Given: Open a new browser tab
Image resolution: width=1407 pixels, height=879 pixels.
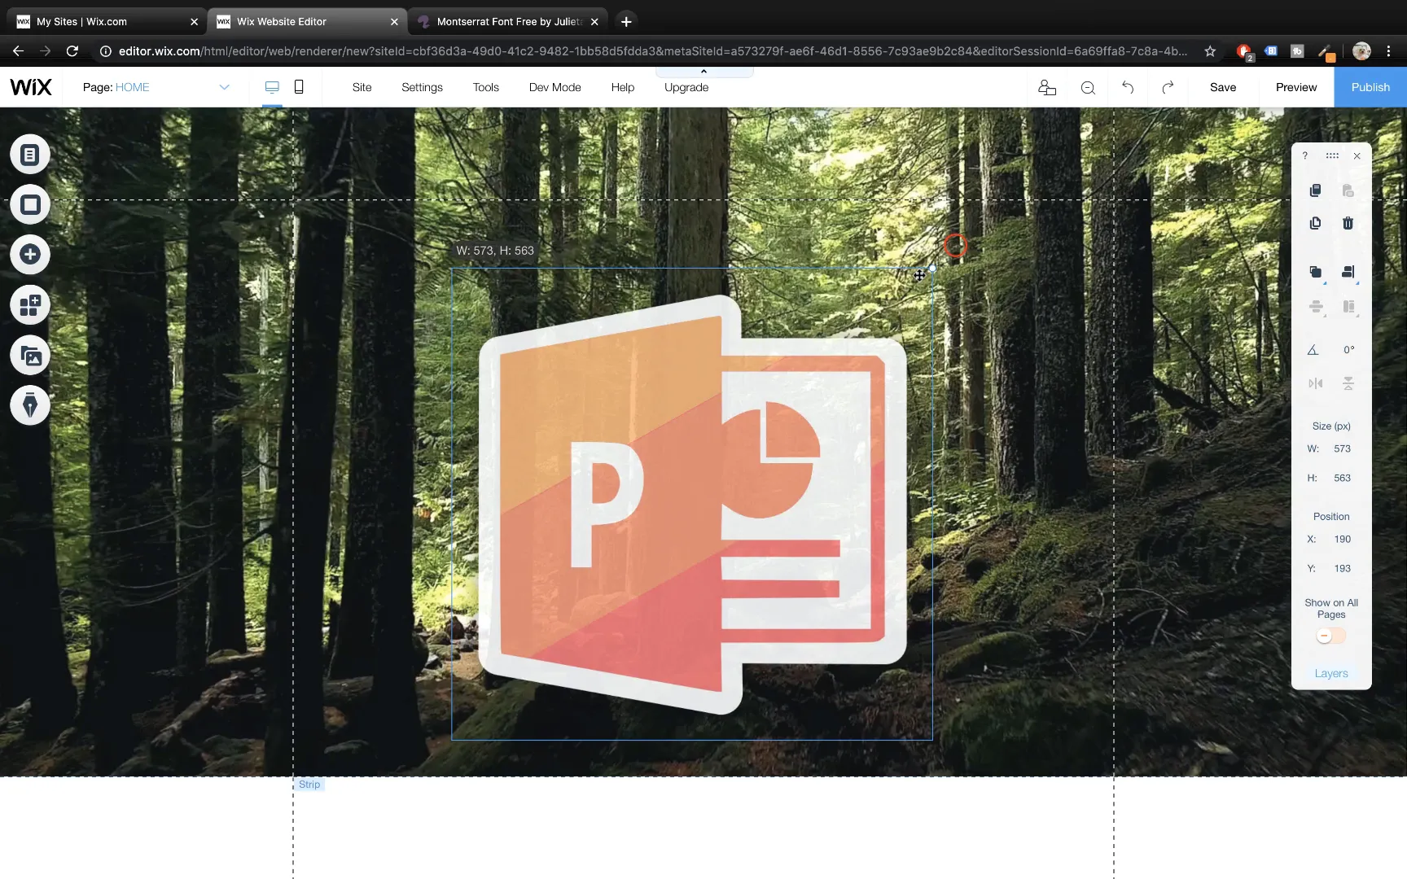Looking at the screenshot, I should [x=626, y=22].
